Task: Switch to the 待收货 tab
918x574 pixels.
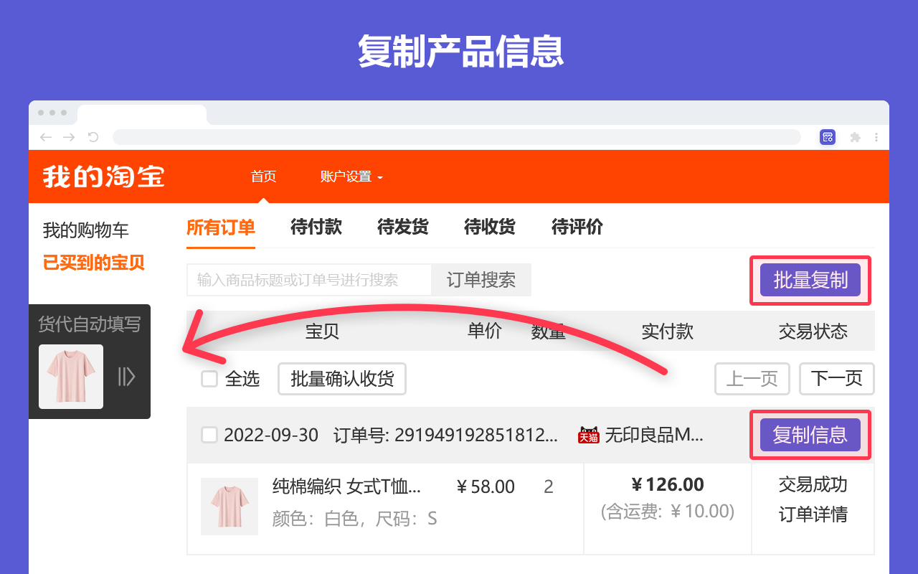Action: pyautogui.click(x=489, y=227)
